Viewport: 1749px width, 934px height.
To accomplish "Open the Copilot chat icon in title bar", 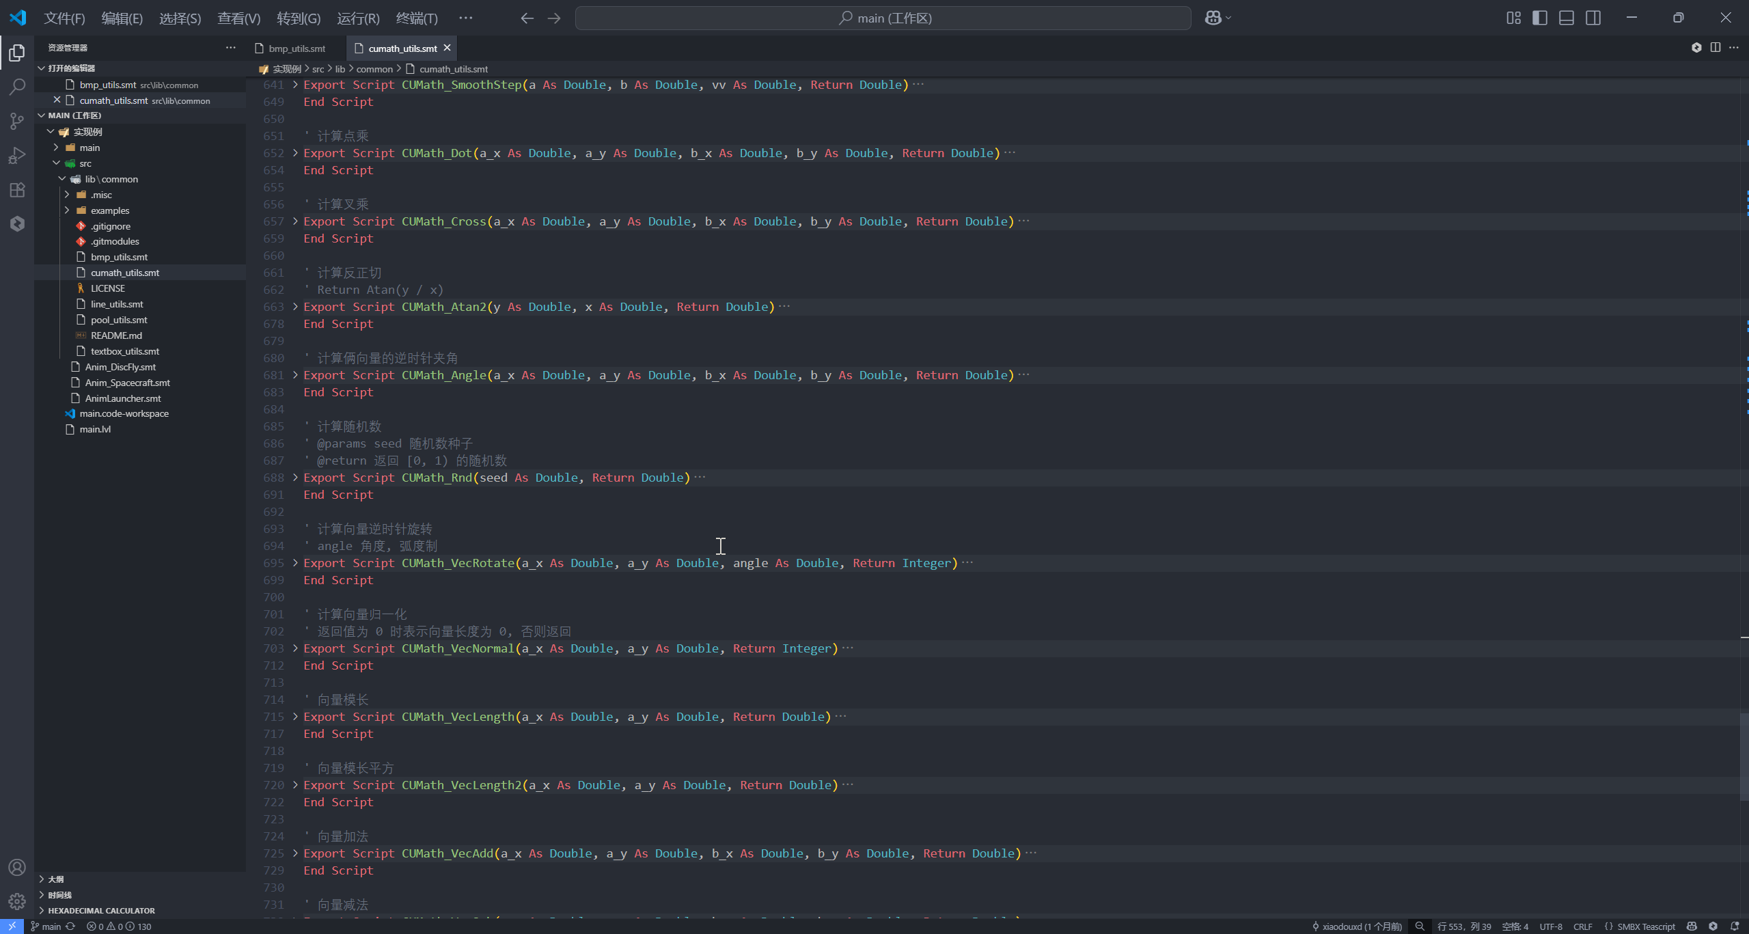I will pyautogui.click(x=1213, y=18).
